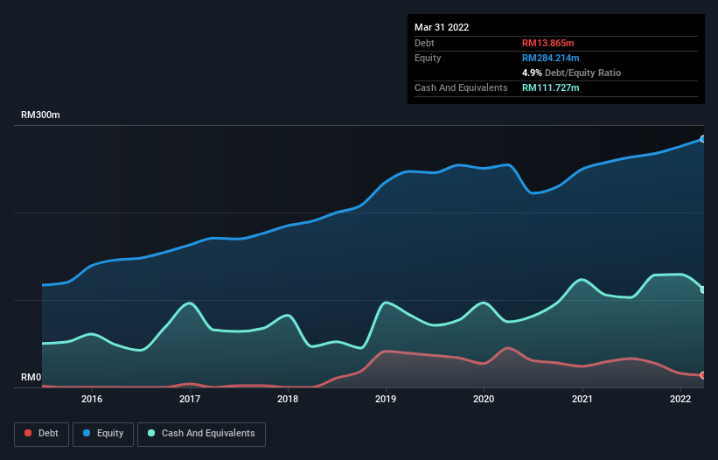This screenshot has width=718, height=460.
Task: Click the 2018 year tick label
Action: click(x=288, y=399)
